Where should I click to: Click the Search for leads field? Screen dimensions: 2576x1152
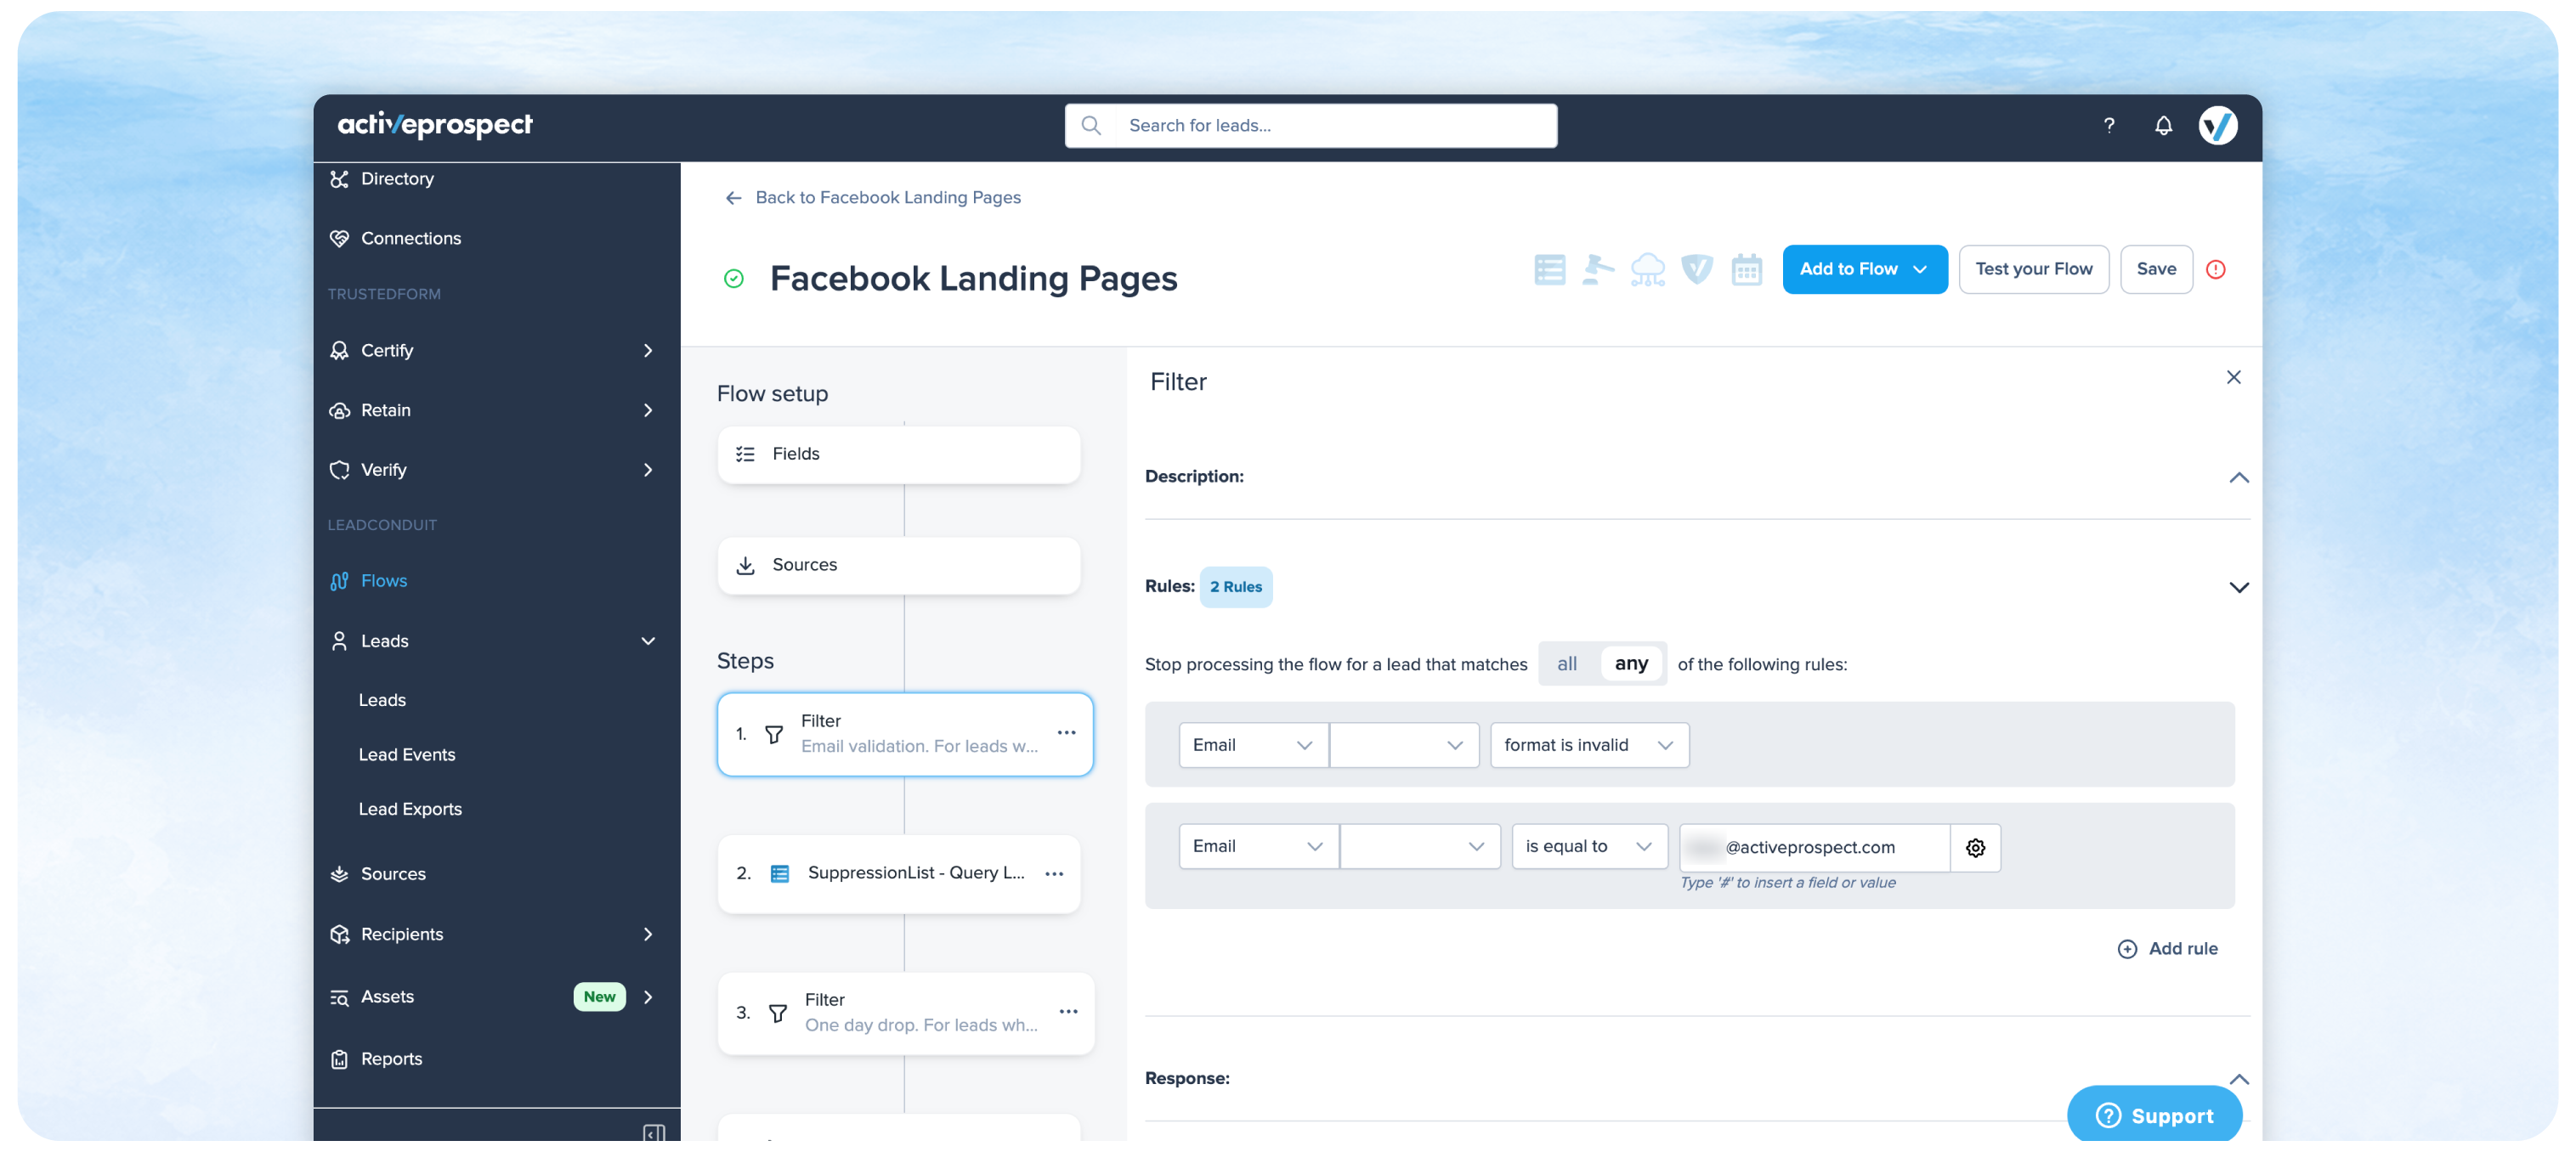point(1310,125)
